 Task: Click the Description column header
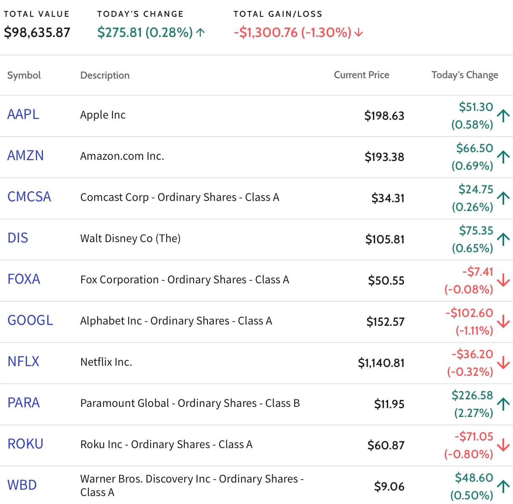[x=105, y=75]
